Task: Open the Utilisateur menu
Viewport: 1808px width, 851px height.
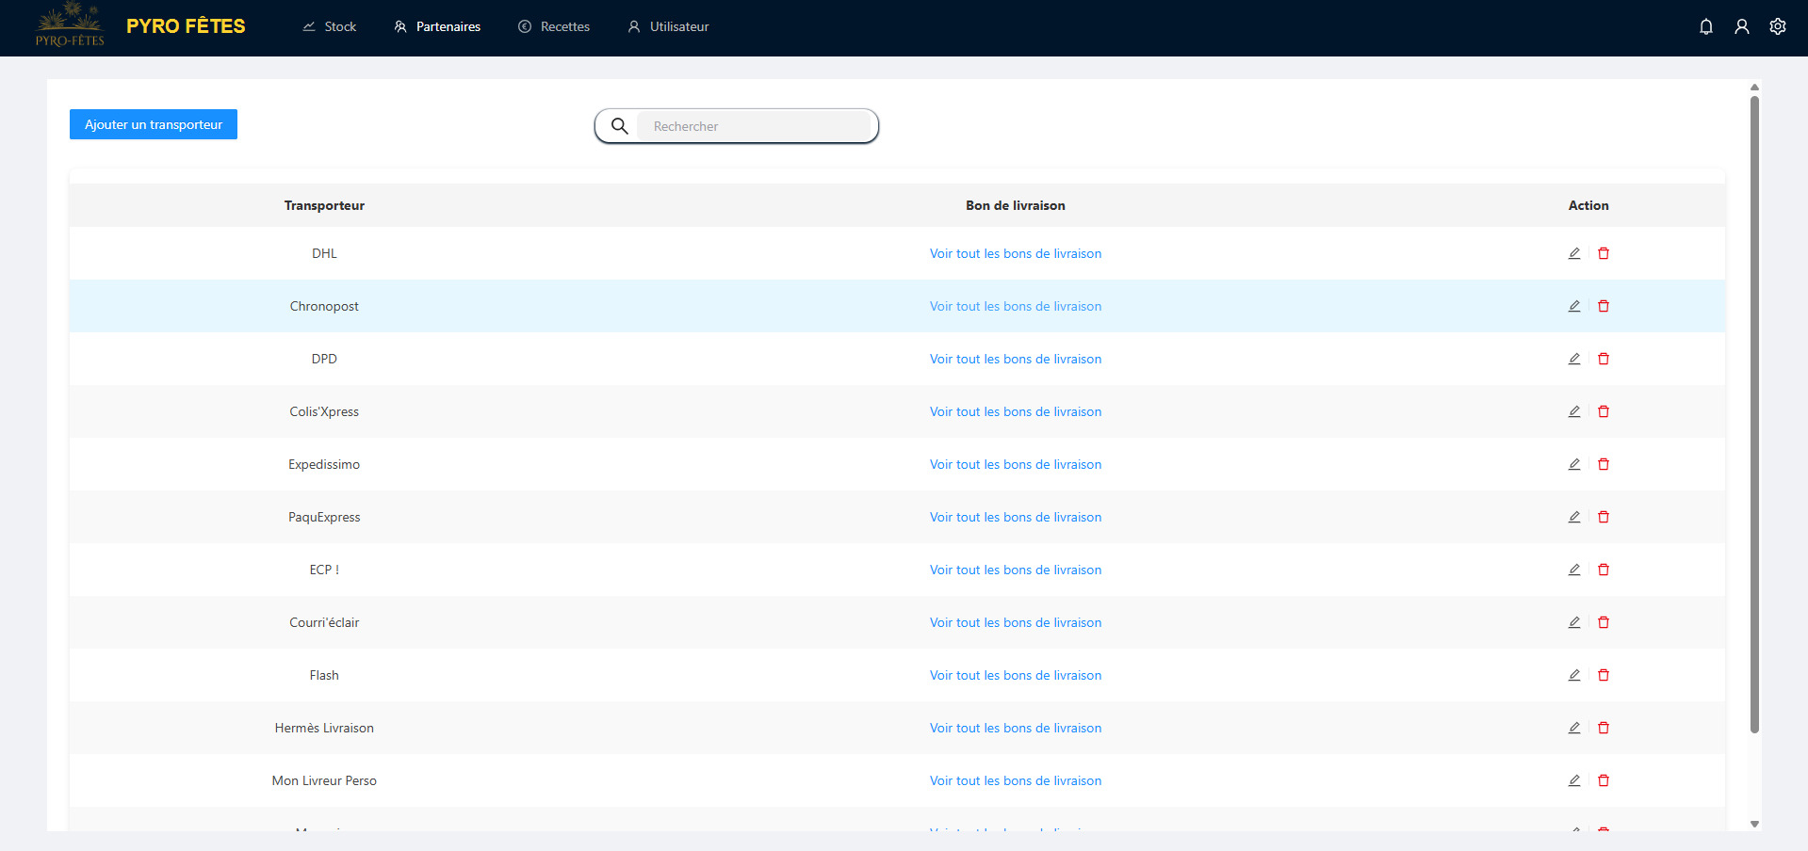Action: tap(668, 26)
